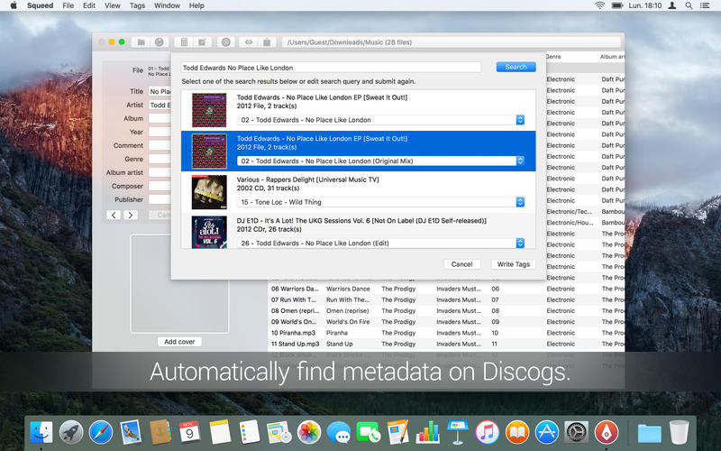Click the Cancel button
This screenshot has height=451, width=721.
coord(461,264)
